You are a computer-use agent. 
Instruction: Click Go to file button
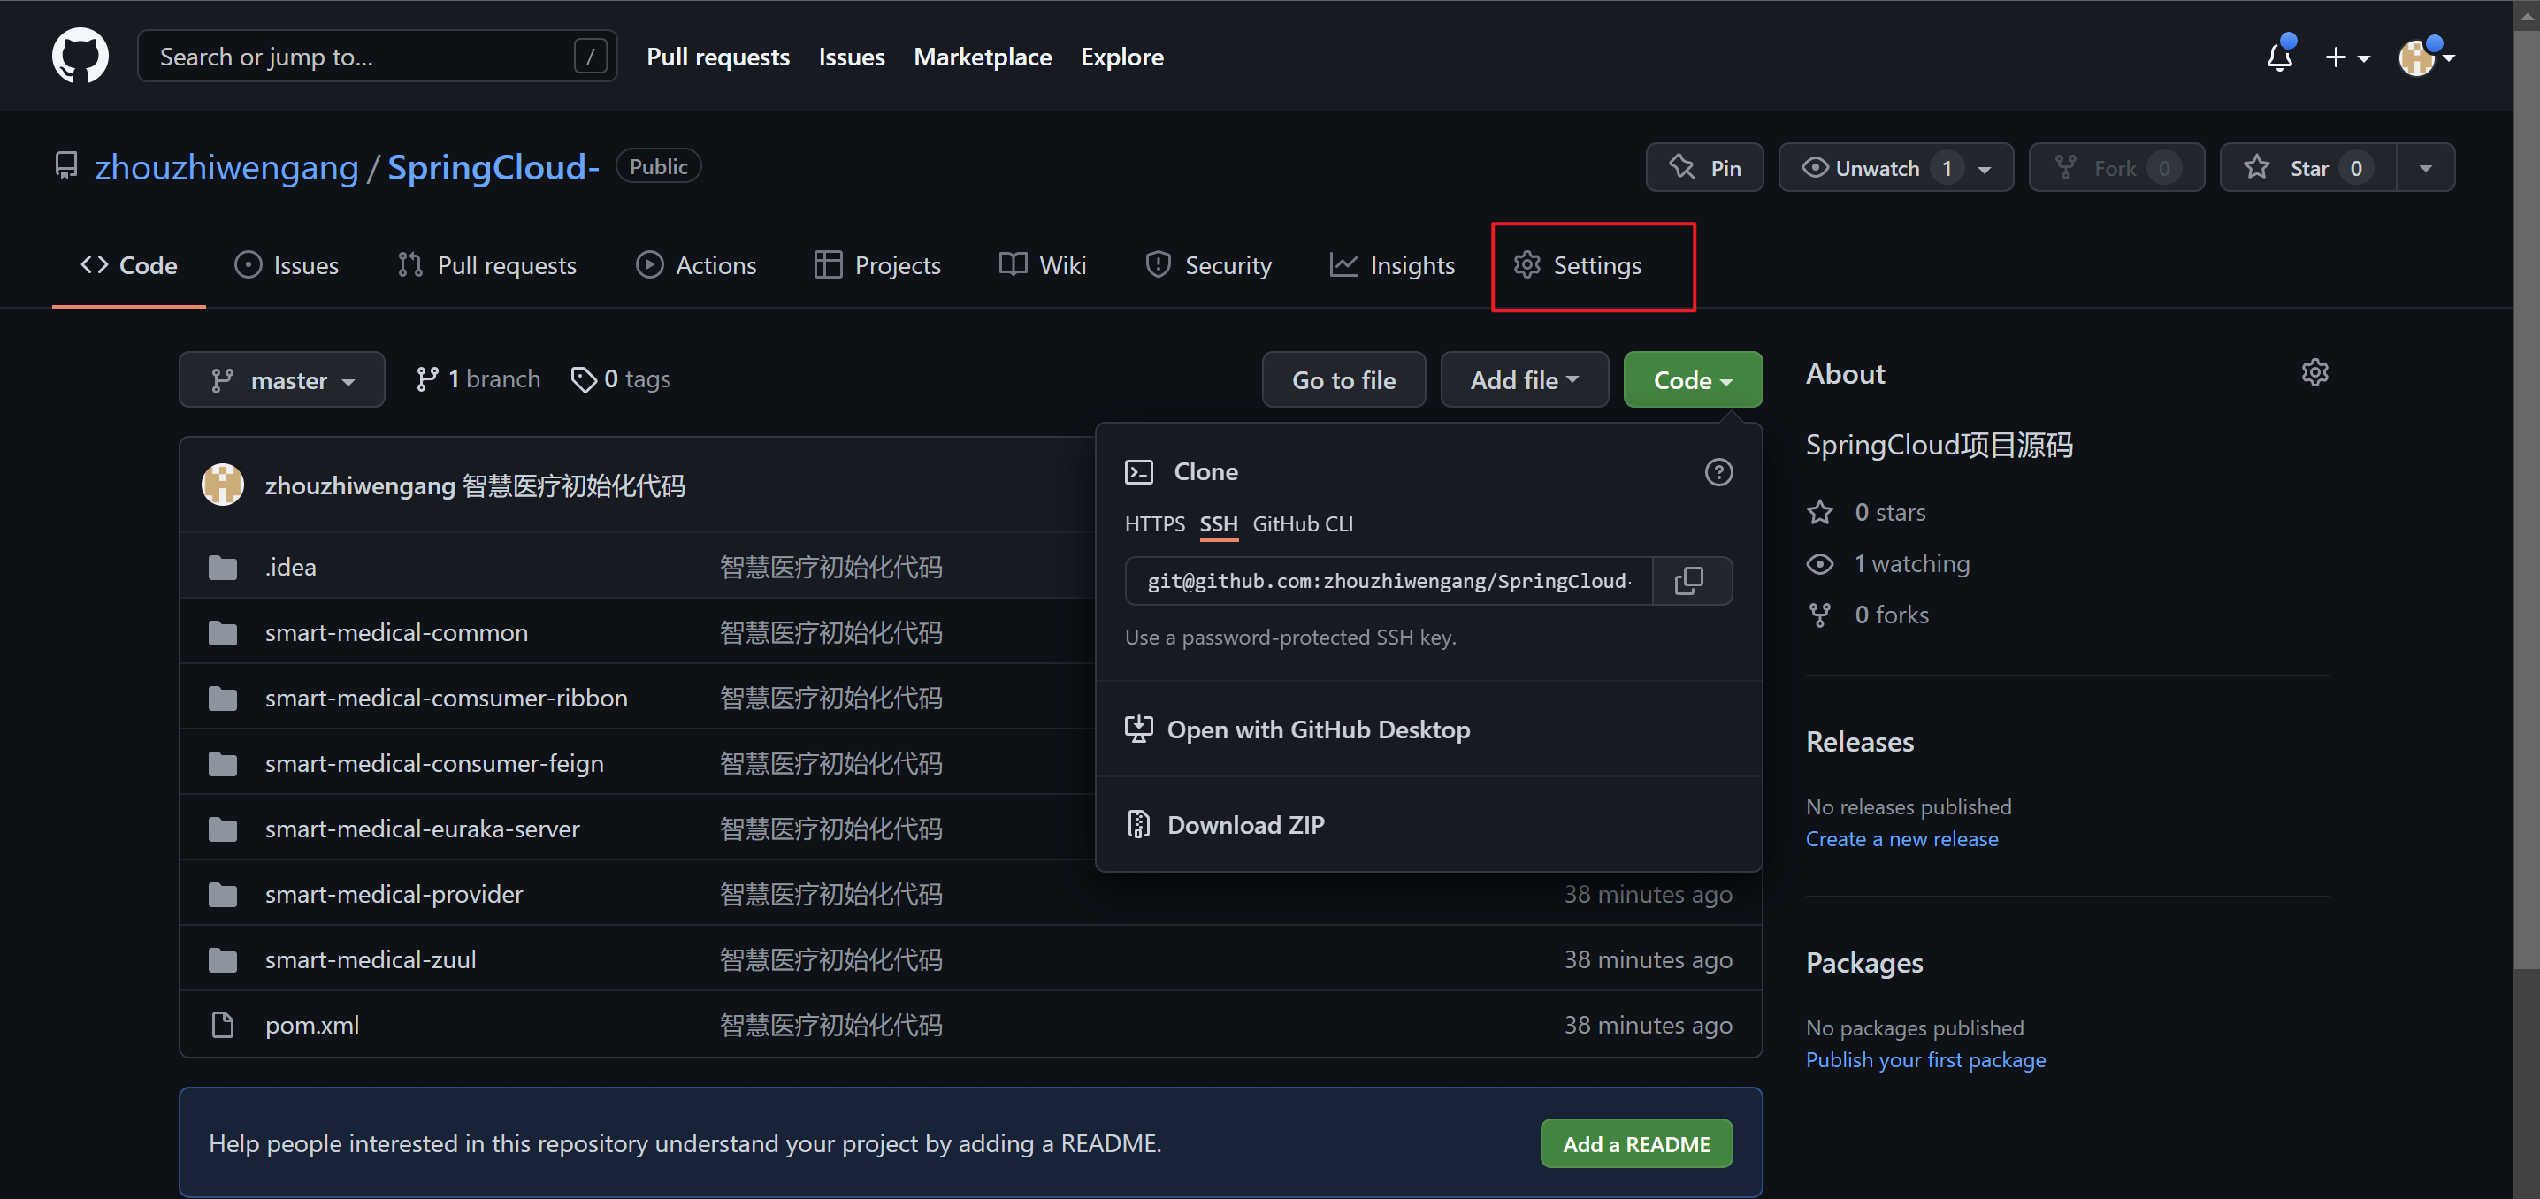point(1343,379)
